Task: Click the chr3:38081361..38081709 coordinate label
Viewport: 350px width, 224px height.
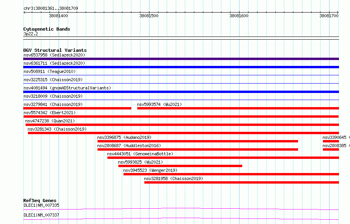Action: (51, 8)
